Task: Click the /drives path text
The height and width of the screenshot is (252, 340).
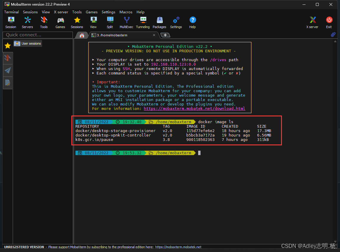Action: (218, 60)
